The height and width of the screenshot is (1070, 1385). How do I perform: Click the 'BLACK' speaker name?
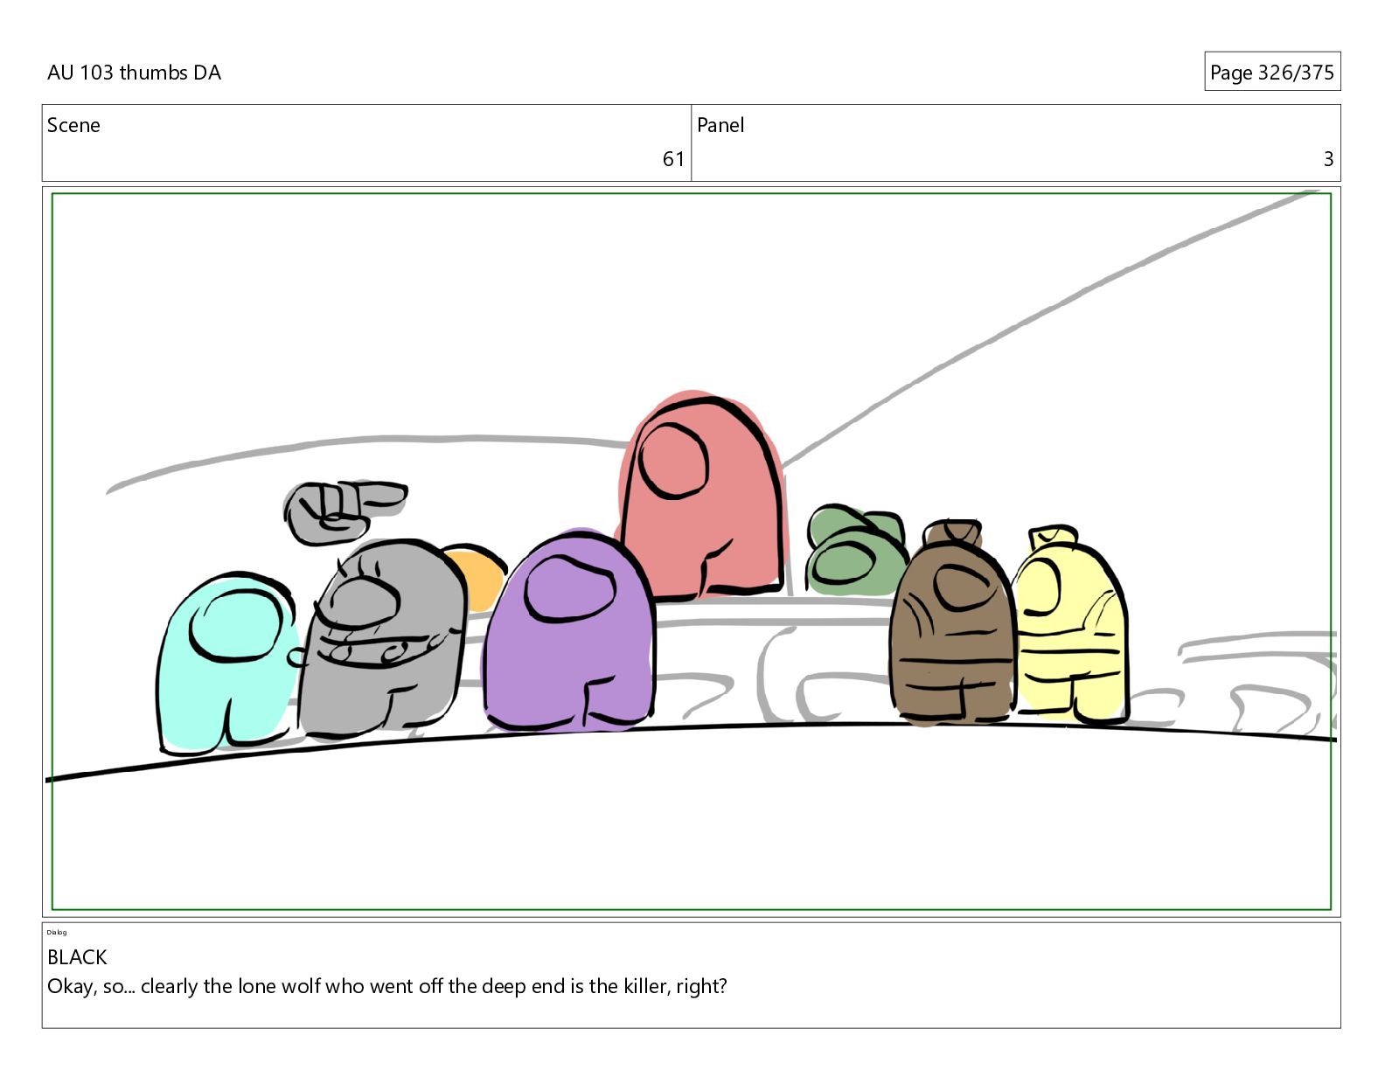77,957
